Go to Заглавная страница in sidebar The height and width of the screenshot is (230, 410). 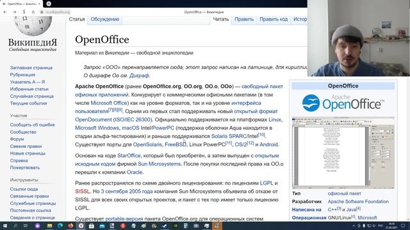click(x=31, y=68)
